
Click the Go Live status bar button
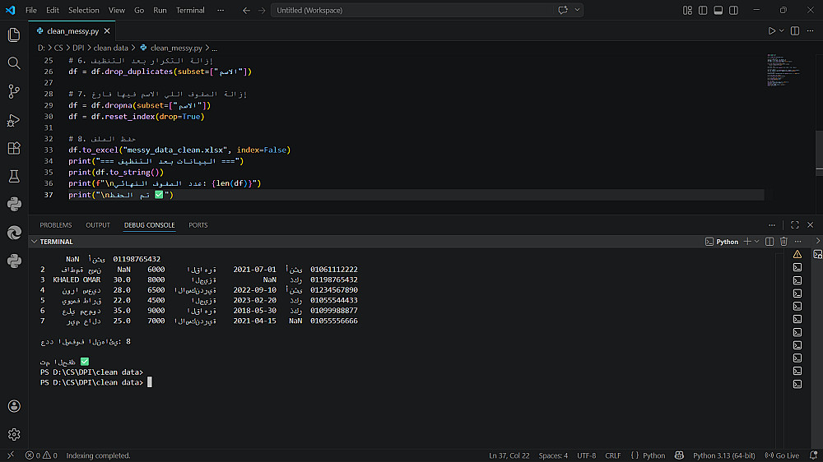(x=782, y=455)
